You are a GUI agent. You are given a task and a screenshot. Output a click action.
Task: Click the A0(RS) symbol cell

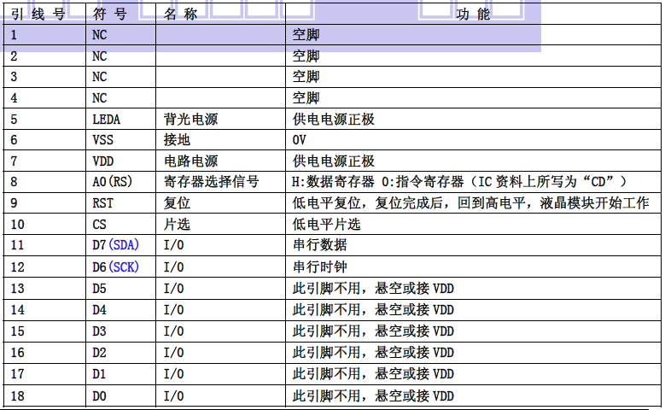[x=113, y=182]
